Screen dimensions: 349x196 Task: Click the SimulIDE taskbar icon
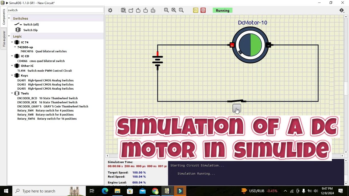pyautogui.click(x=167, y=191)
